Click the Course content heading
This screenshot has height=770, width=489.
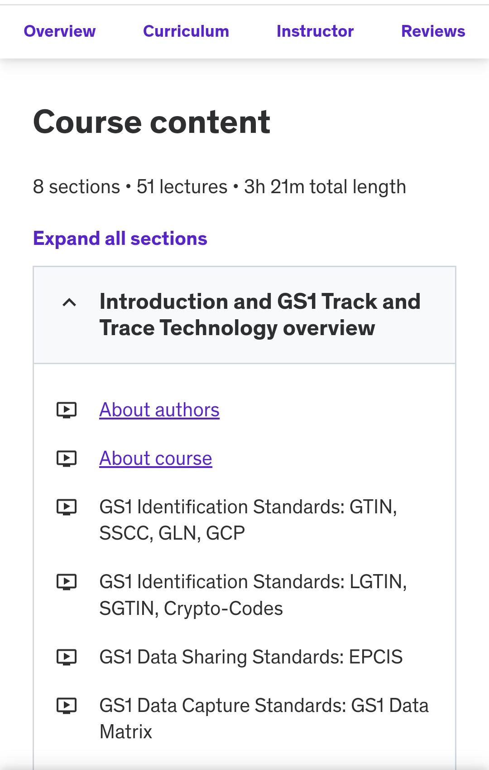coord(152,122)
